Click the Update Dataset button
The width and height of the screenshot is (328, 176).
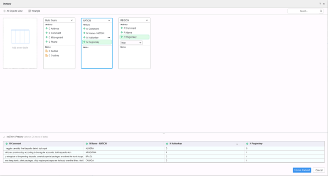(302, 170)
